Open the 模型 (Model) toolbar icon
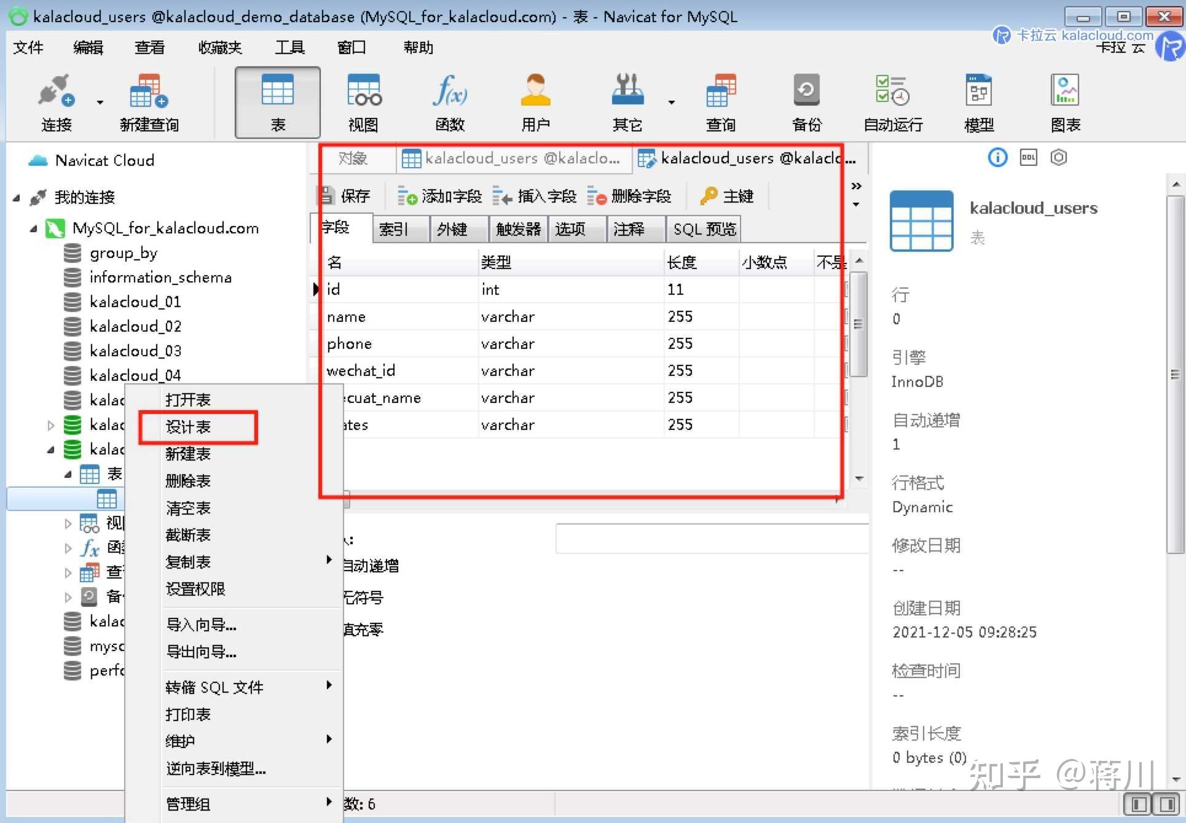Screen dimensions: 1186x823 click(978, 101)
